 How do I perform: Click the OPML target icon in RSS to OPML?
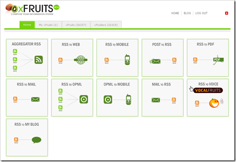click(x=84, y=99)
